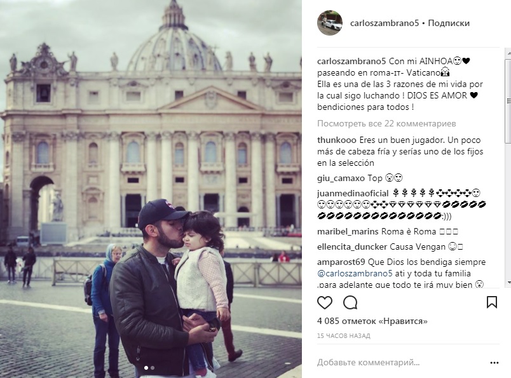Click the @carloszambrano5 mention link
Viewport: 511px width, 378px height.
pyautogui.click(x=355, y=273)
